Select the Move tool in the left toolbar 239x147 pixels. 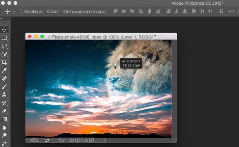coord(4,30)
